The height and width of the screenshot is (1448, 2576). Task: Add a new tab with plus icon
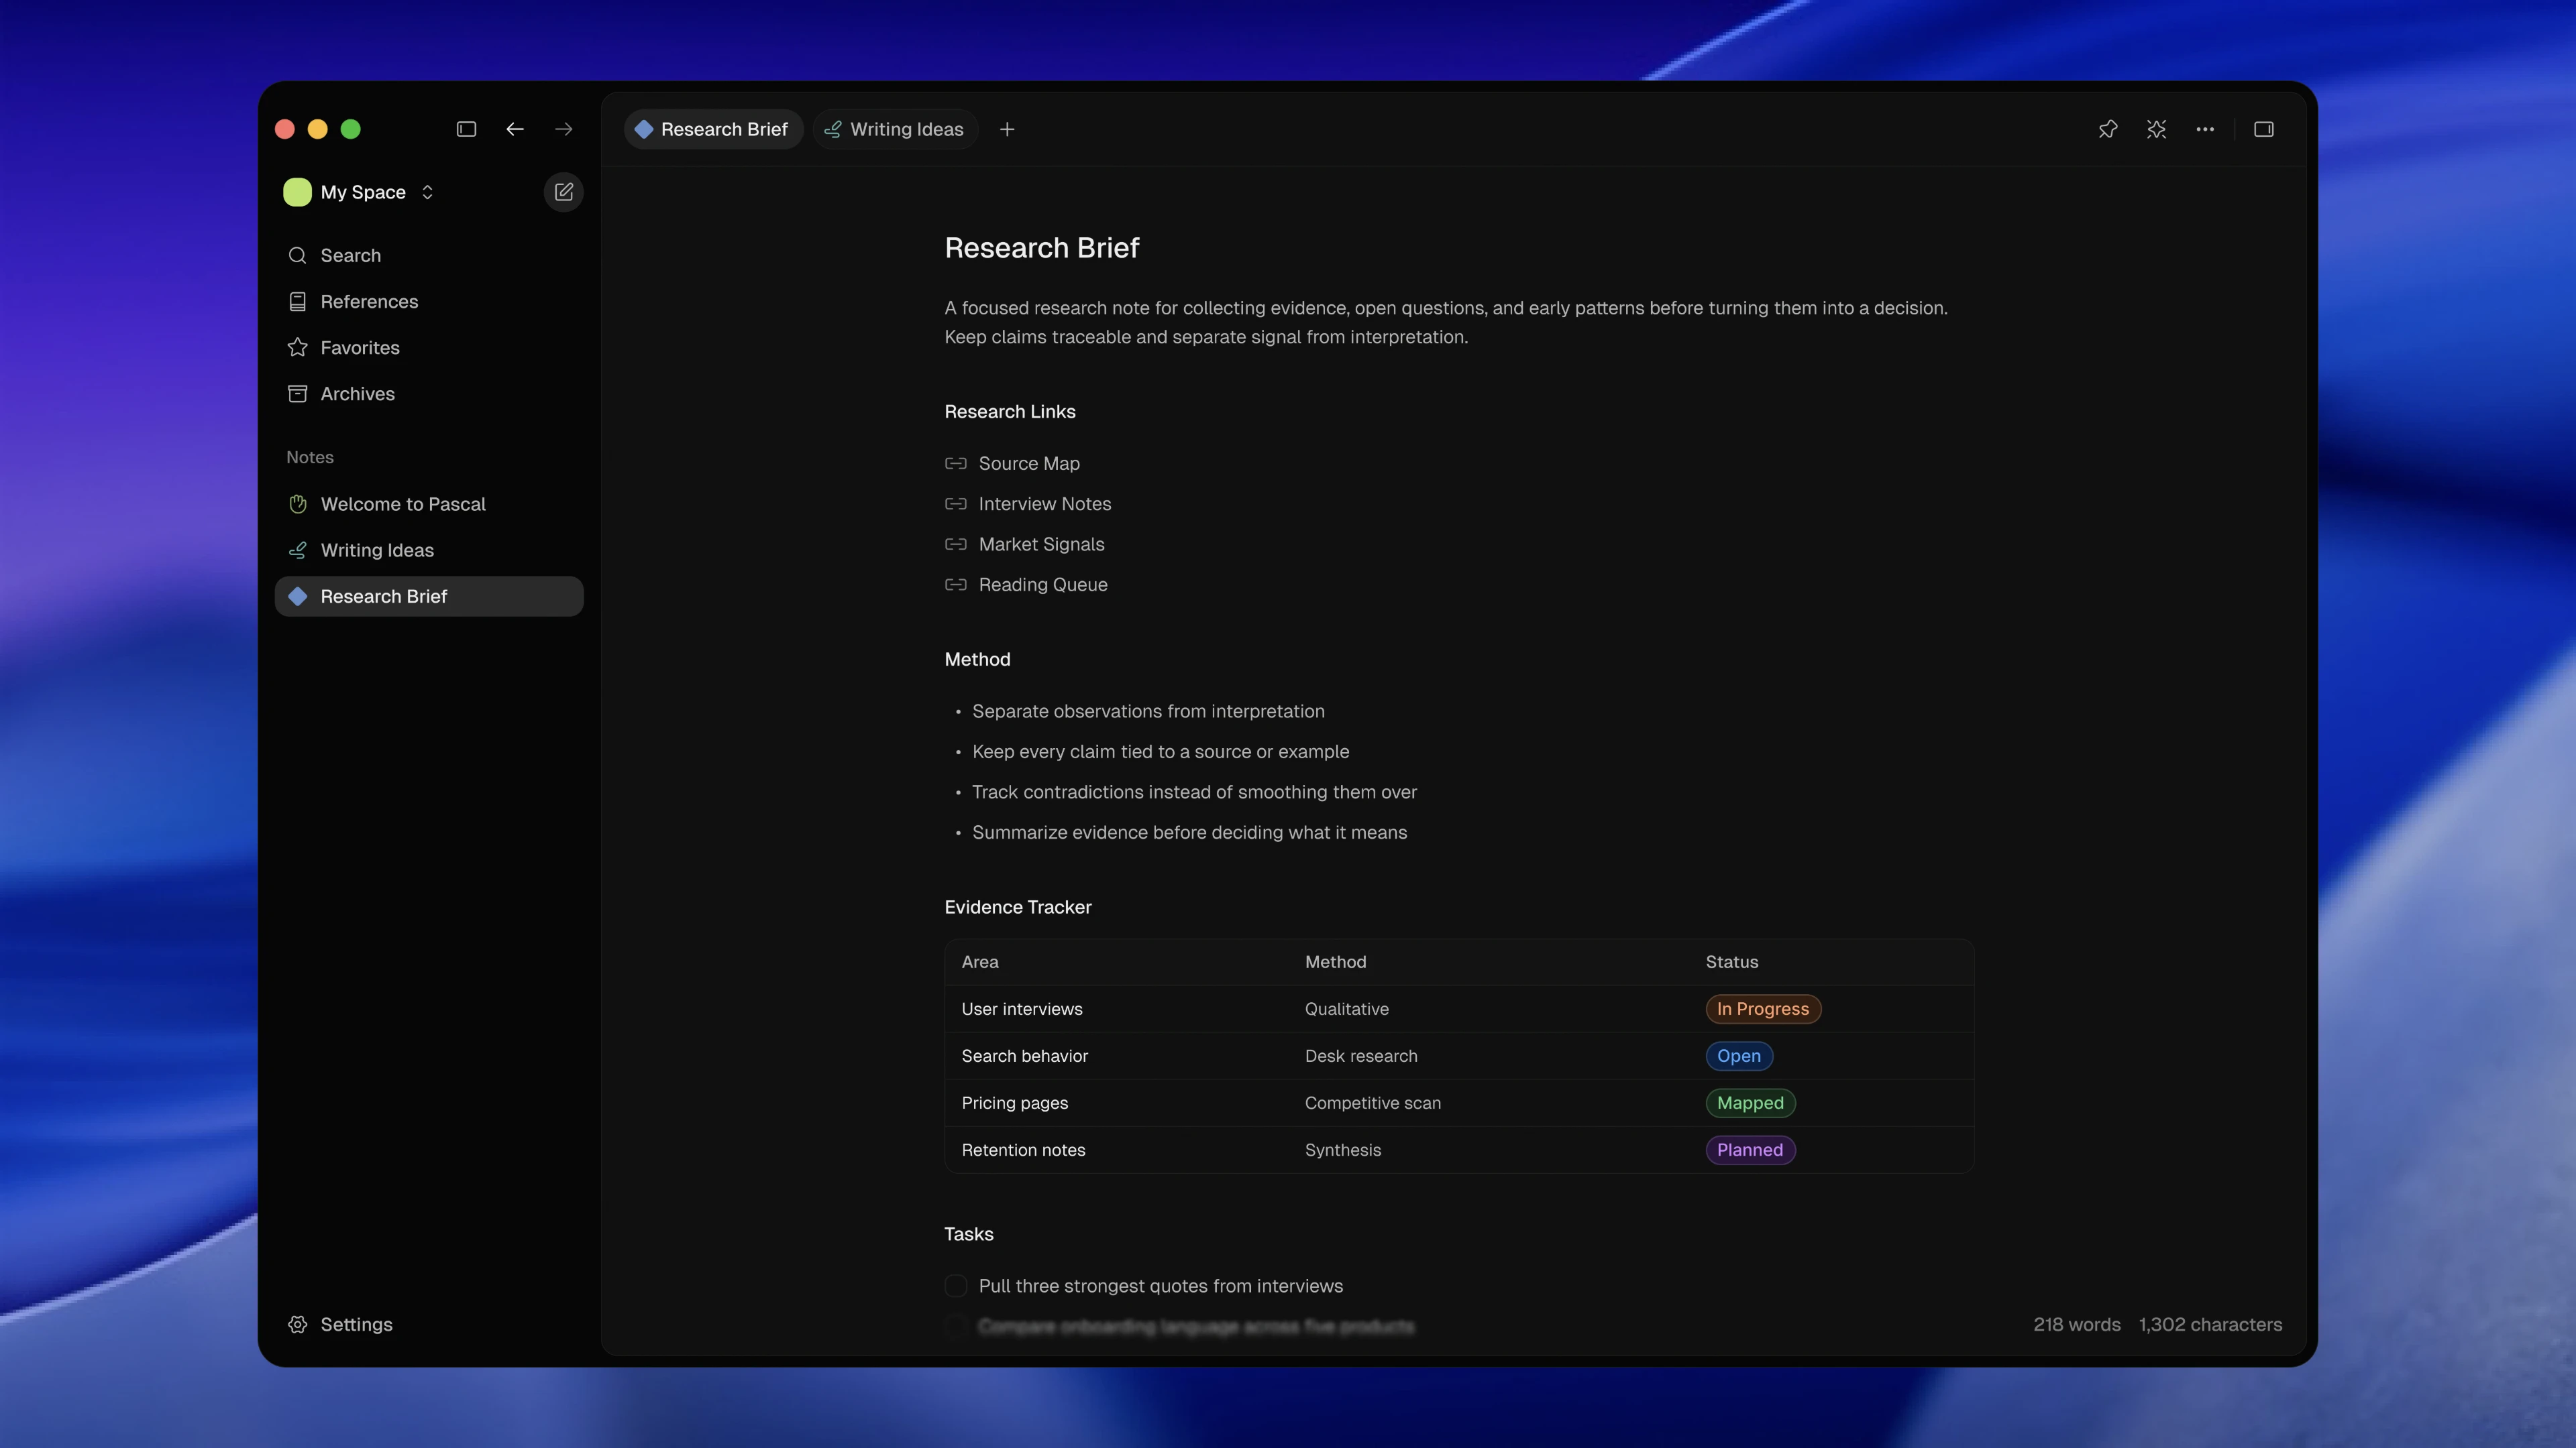point(1007,129)
